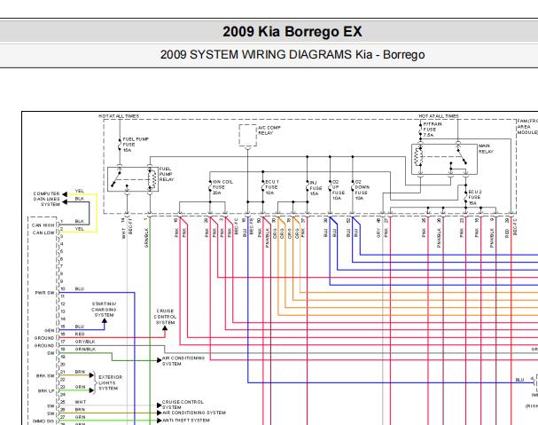Viewport: 538px width, 425px height.
Task: Click the CRUISE CONTROL SYSTEM label above the RED wire
Action: [x=165, y=317]
